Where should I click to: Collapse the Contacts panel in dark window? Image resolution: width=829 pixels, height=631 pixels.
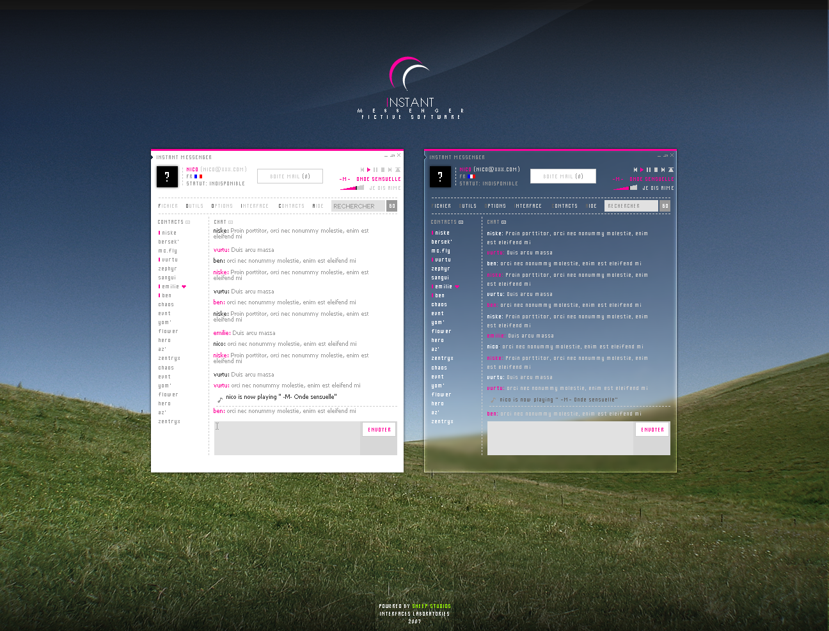[461, 222]
